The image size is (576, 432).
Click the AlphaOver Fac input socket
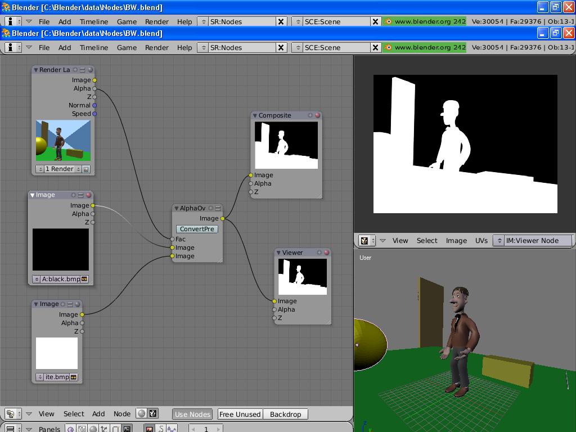pyautogui.click(x=172, y=239)
